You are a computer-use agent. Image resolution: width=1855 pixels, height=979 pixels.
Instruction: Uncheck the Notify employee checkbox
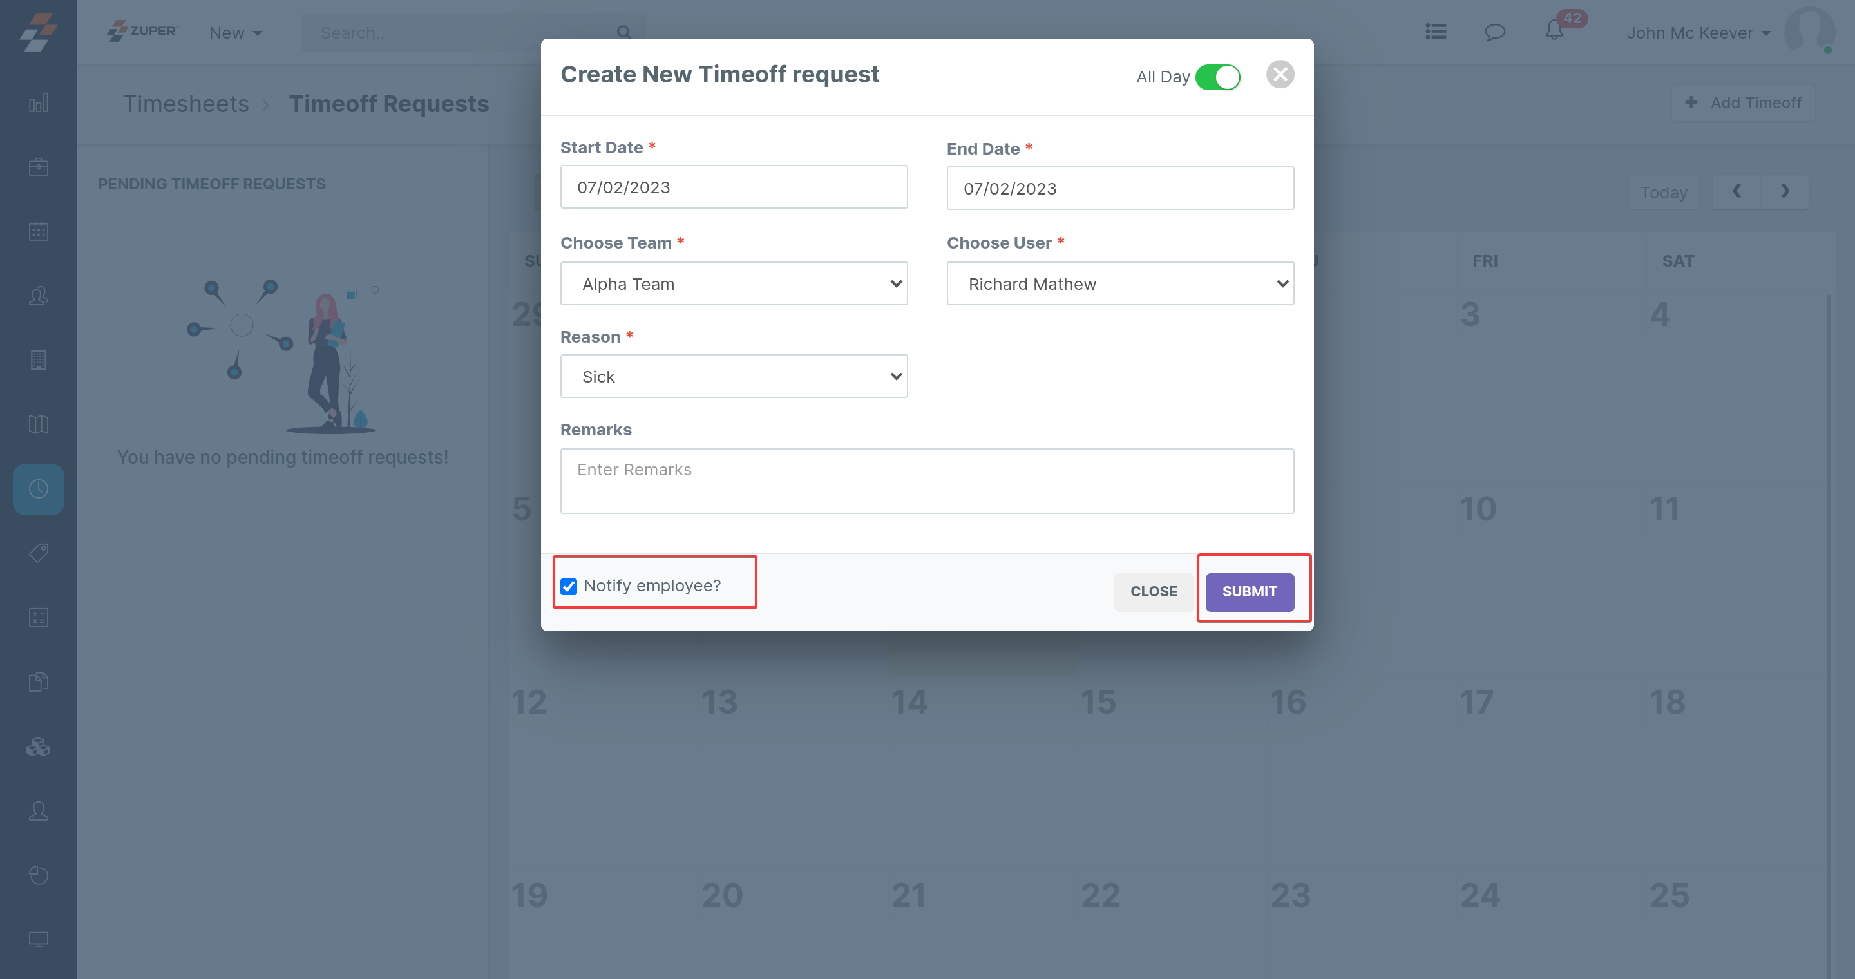click(x=569, y=586)
